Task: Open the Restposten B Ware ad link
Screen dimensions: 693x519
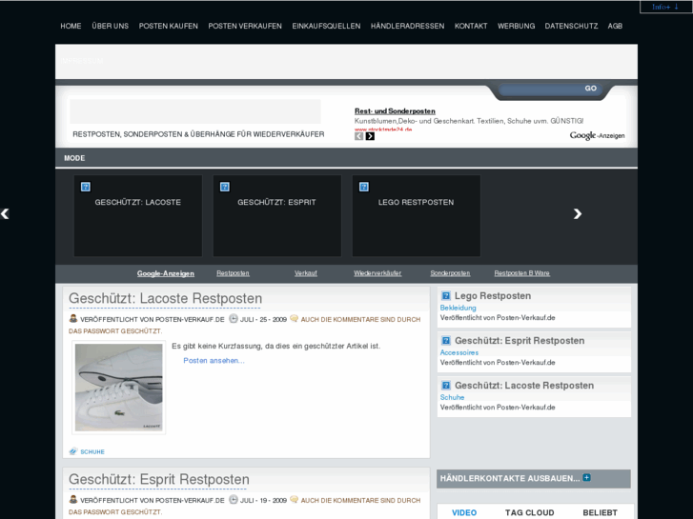Action: pyautogui.click(x=522, y=273)
